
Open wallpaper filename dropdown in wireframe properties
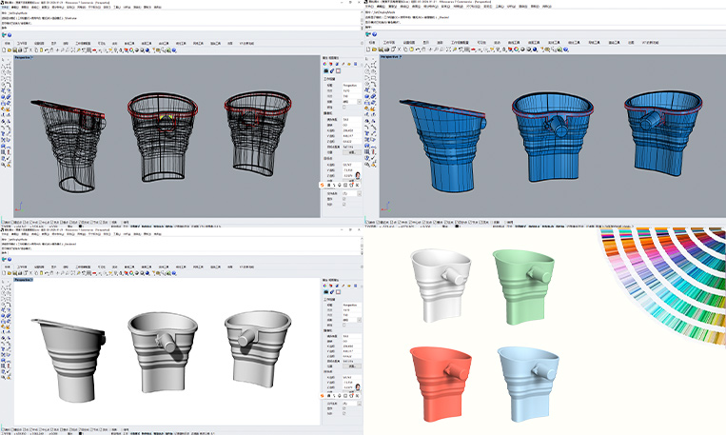pyautogui.click(x=359, y=193)
